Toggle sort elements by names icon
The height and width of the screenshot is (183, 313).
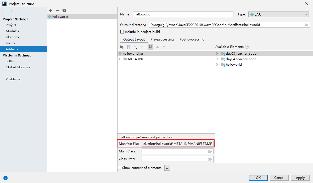pos(150,47)
